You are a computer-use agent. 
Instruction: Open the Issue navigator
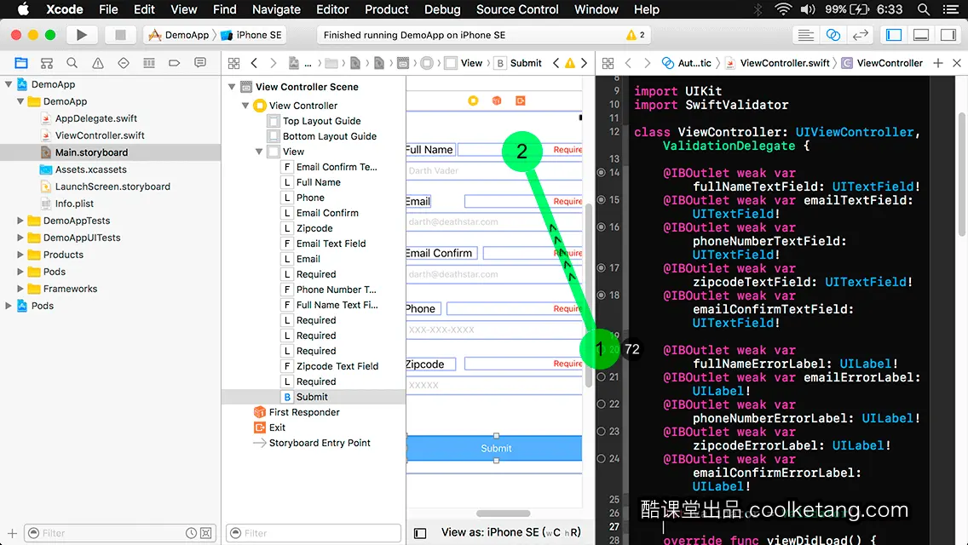97,63
